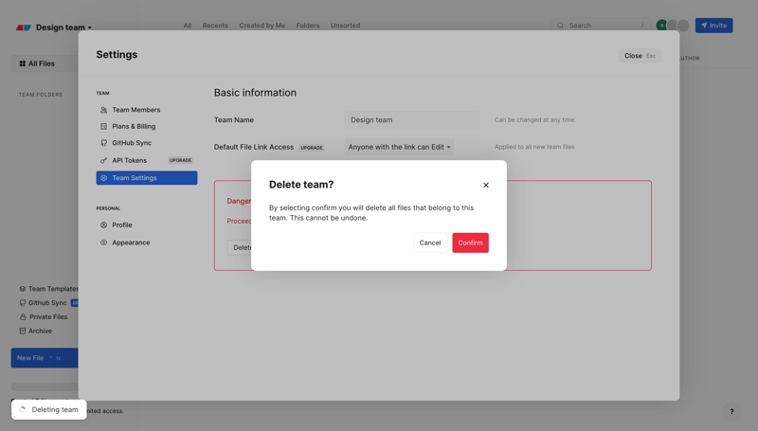This screenshot has width=758, height=431.
Task: Select All Files in left sidebar
Action: (45, 63)
